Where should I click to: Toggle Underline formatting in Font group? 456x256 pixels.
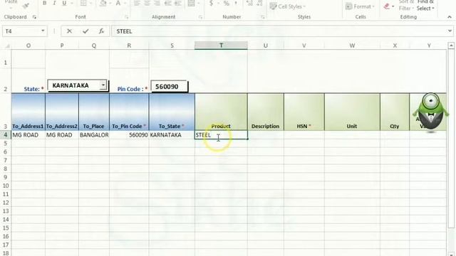pyautogui.click(x=64, y=3)
